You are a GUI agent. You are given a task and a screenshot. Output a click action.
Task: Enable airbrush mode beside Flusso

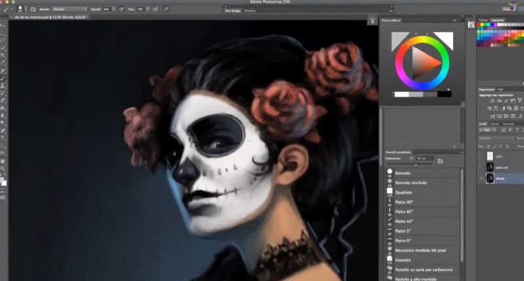[155, 9]
